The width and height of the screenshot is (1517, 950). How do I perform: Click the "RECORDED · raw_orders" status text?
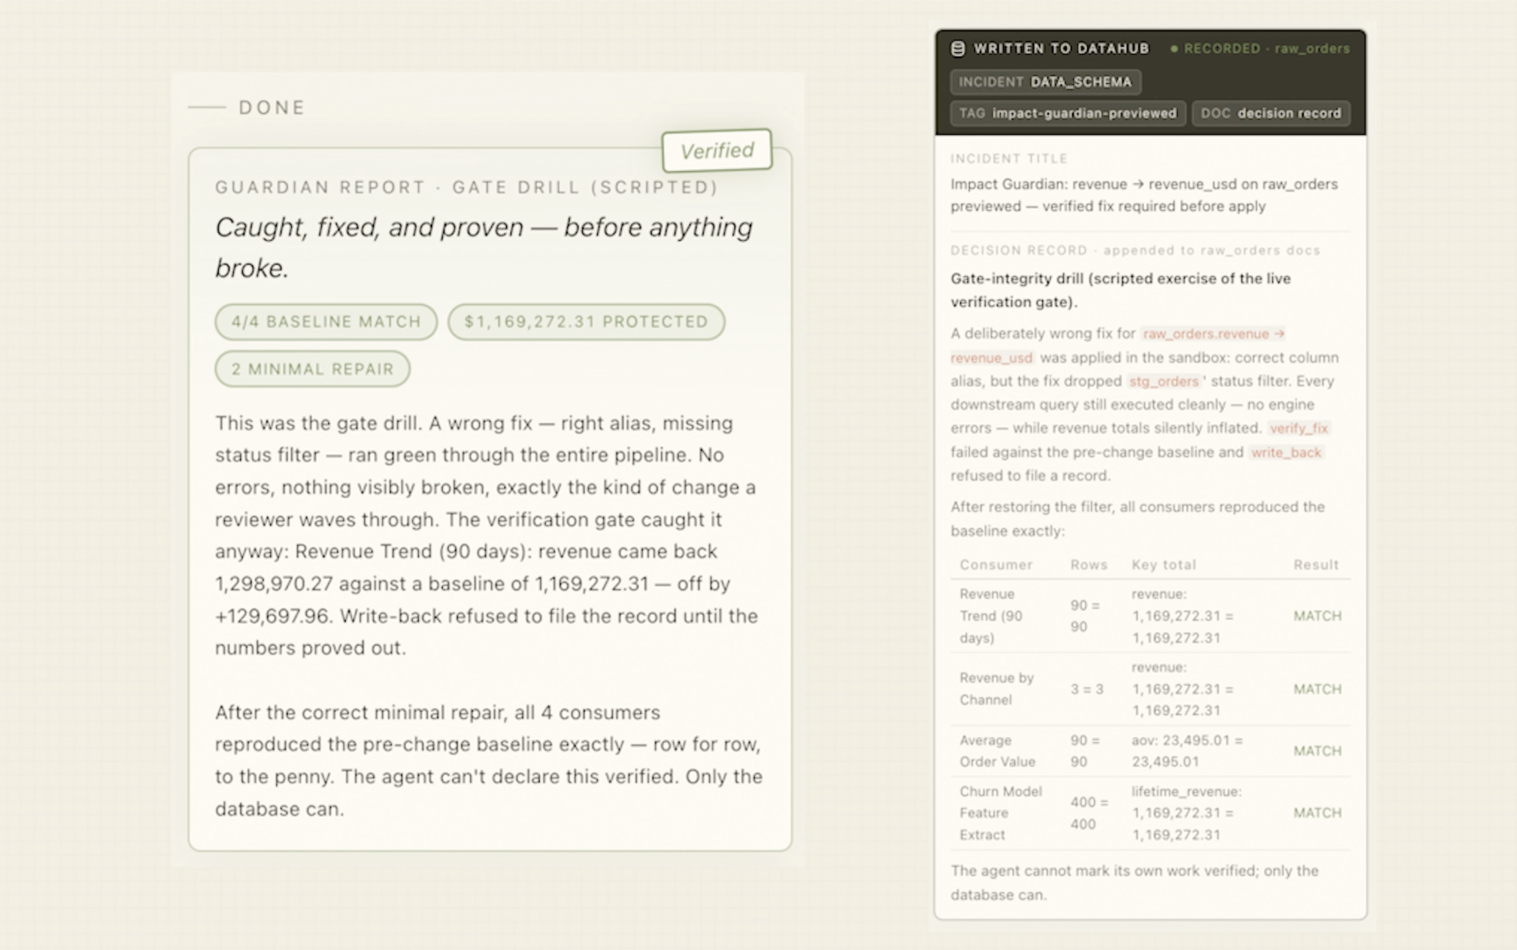click(x=1267, y=49)
